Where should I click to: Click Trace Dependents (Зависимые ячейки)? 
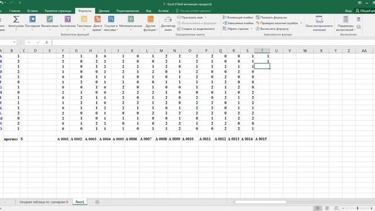click(238, 23)
